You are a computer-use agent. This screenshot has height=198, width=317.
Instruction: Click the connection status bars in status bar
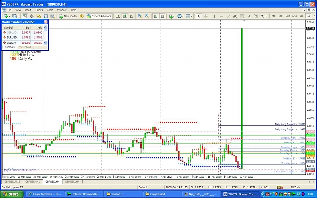coord(280,187)
